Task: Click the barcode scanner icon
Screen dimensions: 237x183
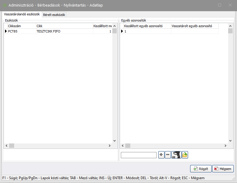Action: [176, 155]
